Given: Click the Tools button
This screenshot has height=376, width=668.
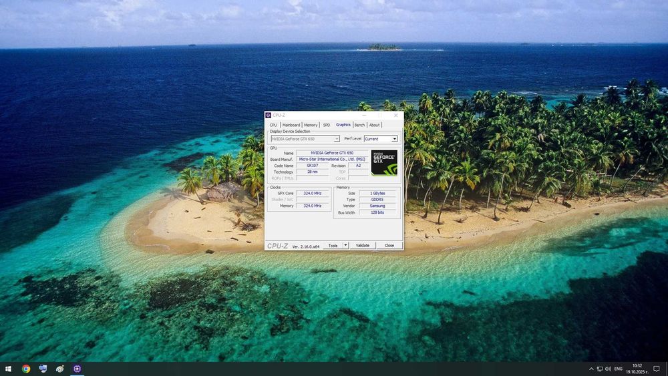Looking at the screenshot, I should pos(333,245).
